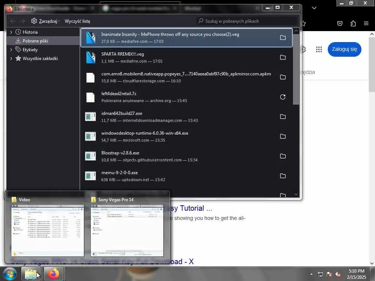Expand the Etykiety tree node
The image size is (375, 281).
coord(11,50)
